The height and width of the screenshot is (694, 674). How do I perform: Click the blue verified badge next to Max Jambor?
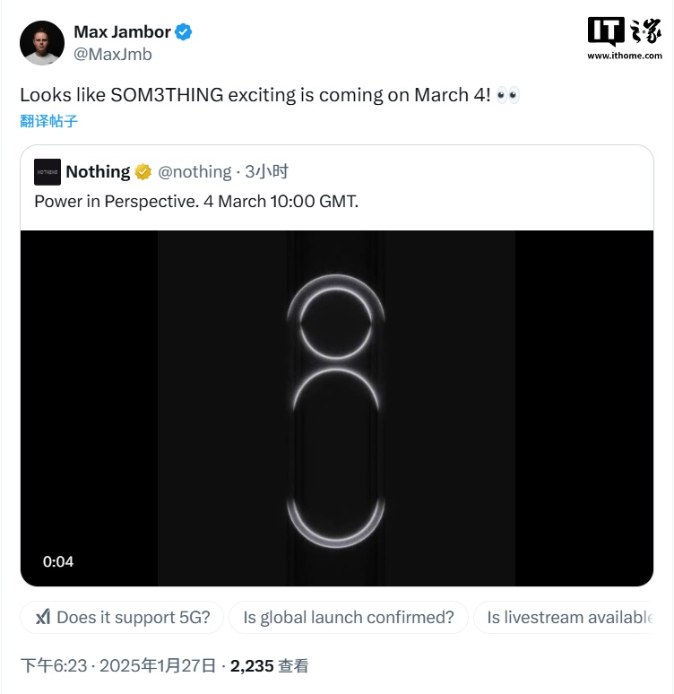pos(184,32)
